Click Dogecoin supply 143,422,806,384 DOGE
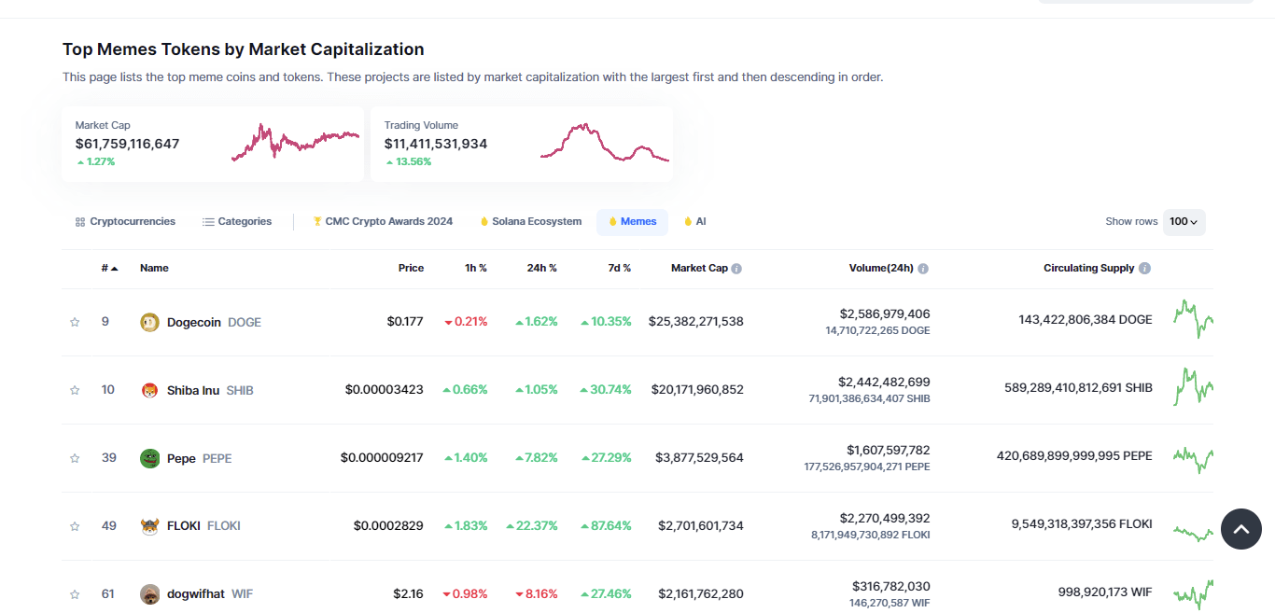Screen dimensions: 1275x613 (1086, 320)
